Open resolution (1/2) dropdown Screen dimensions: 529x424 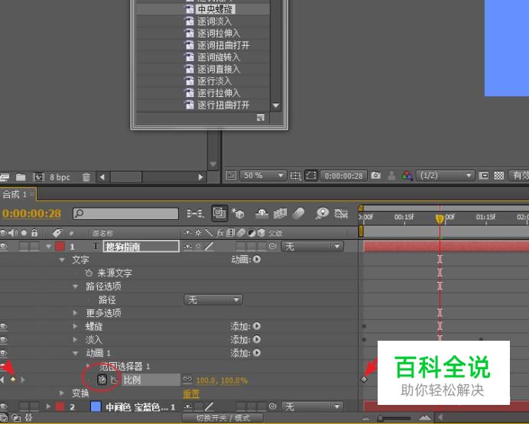(445, 176)
